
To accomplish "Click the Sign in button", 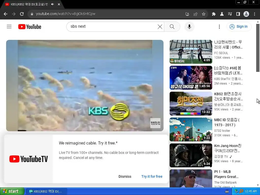I will tap(239, 26).
